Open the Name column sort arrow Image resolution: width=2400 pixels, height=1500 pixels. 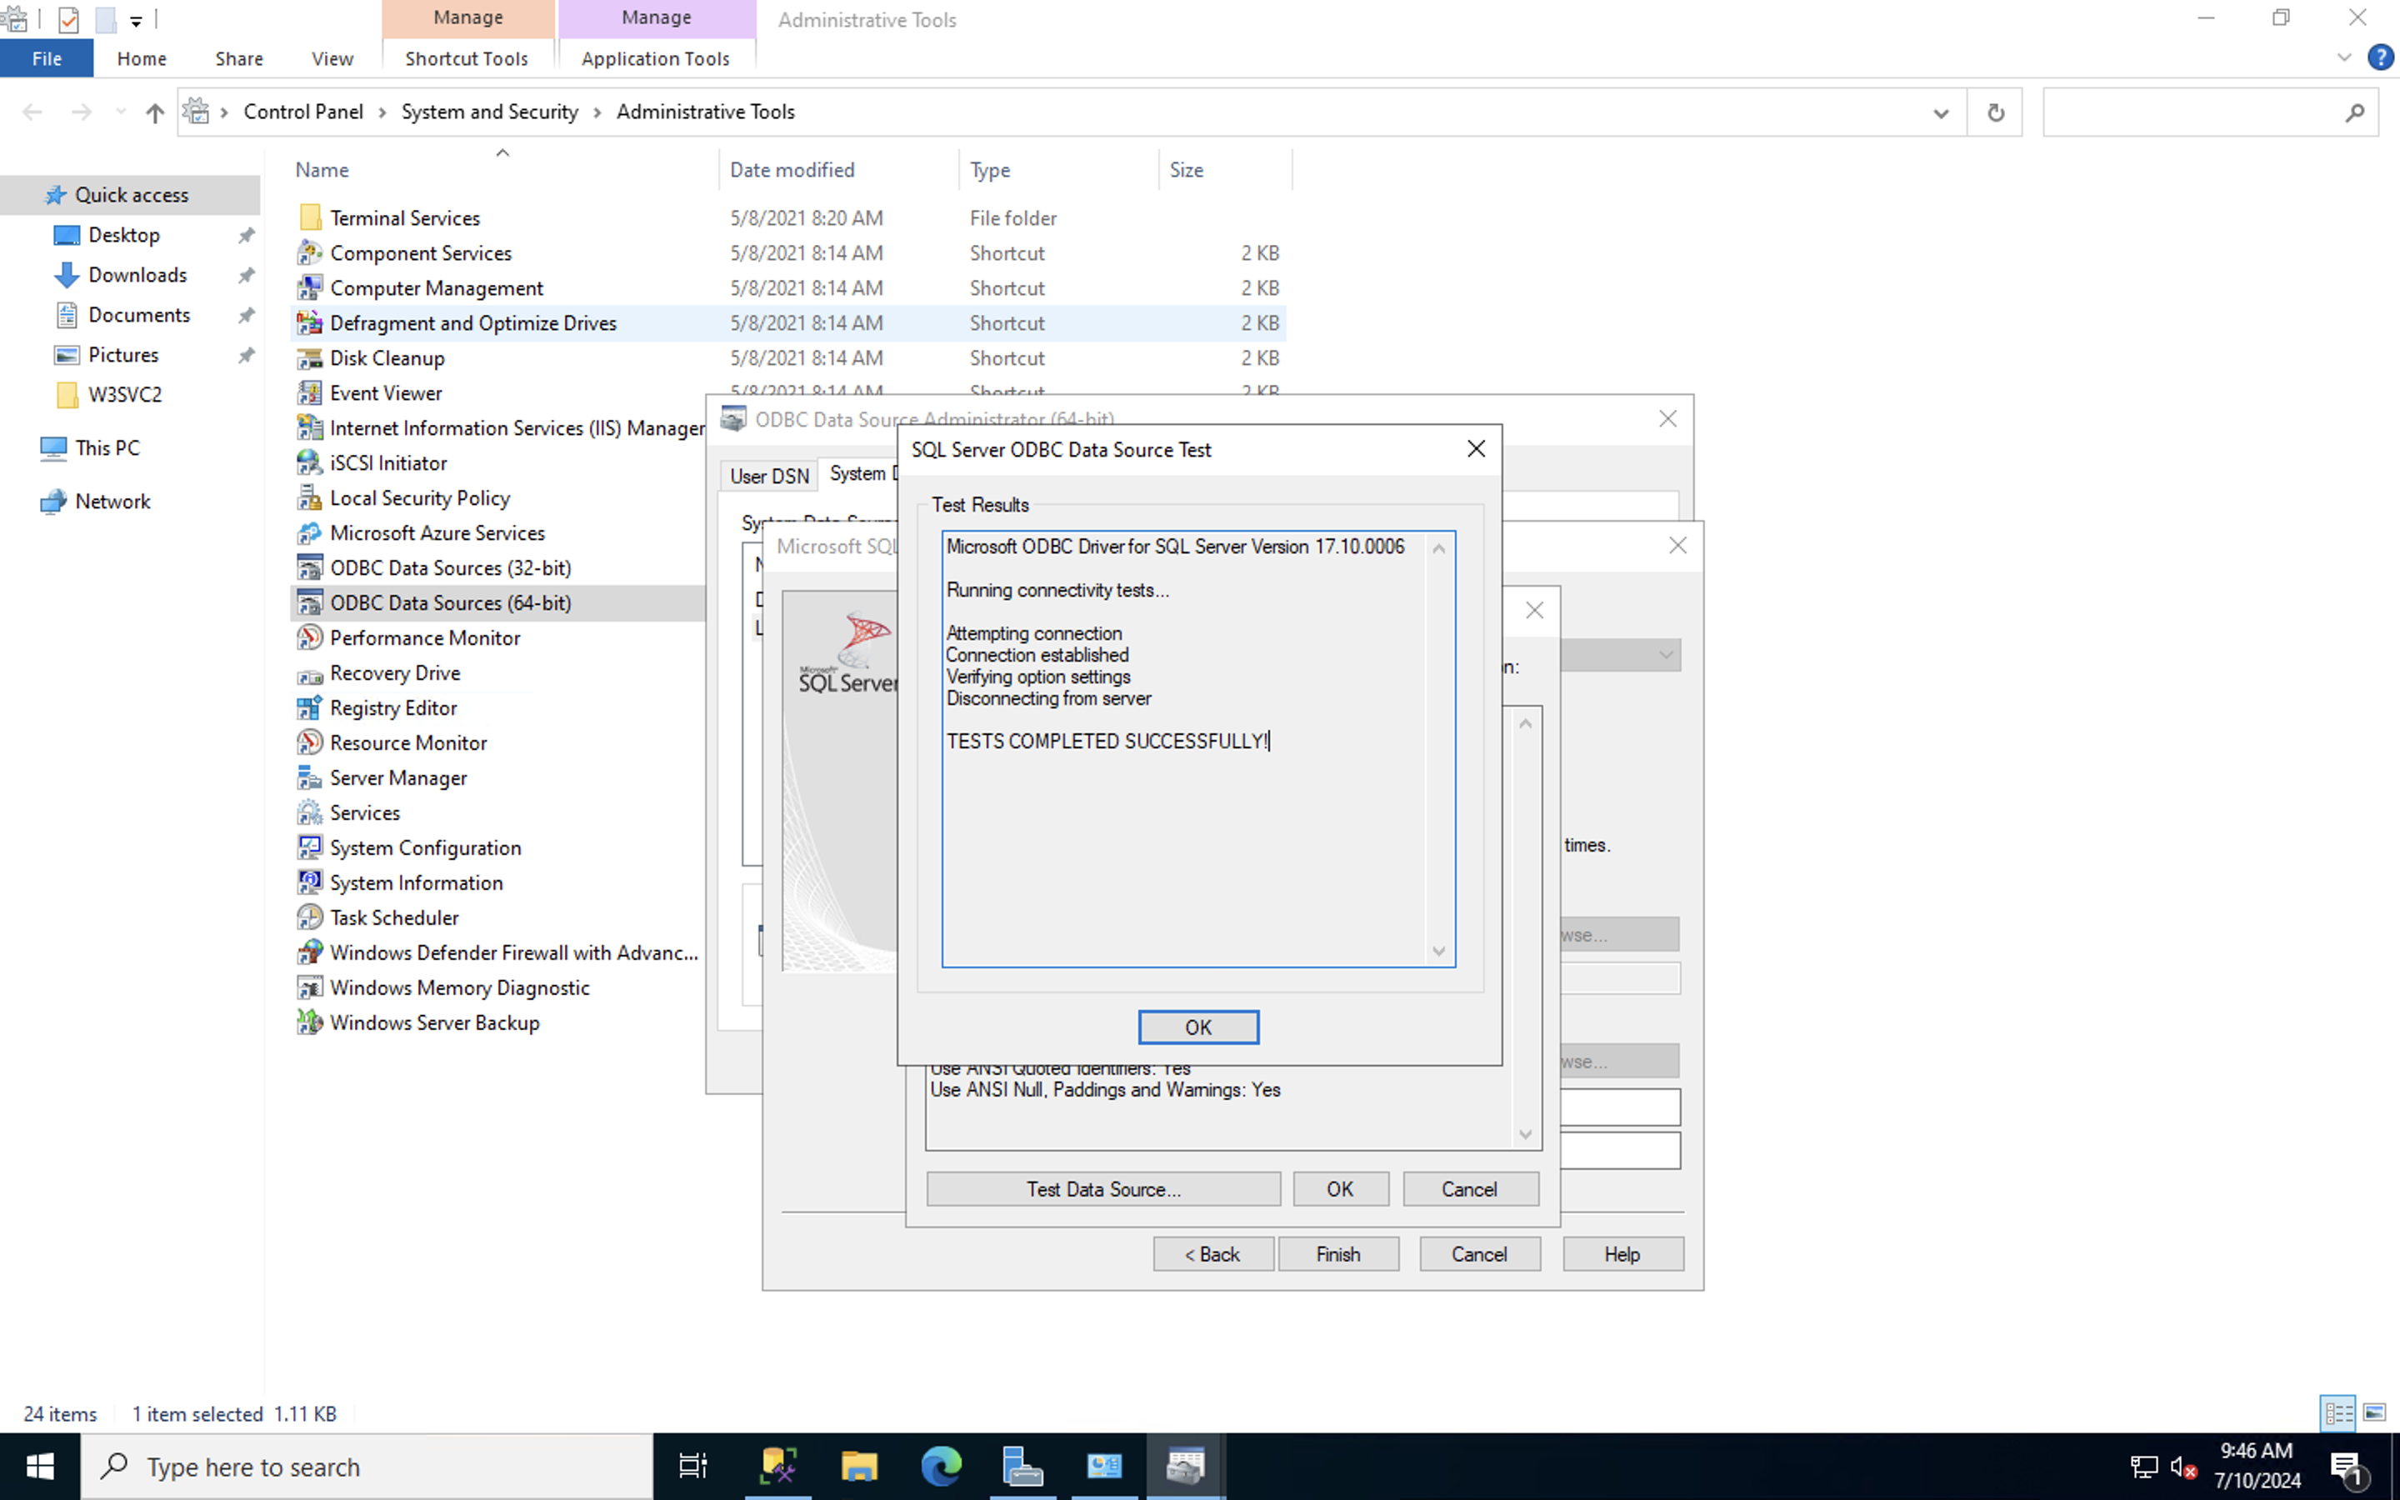pos(502,152)
